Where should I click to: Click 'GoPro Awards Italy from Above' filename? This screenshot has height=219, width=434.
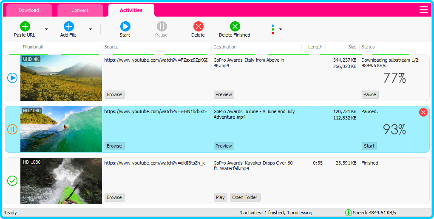click(249, 63)
